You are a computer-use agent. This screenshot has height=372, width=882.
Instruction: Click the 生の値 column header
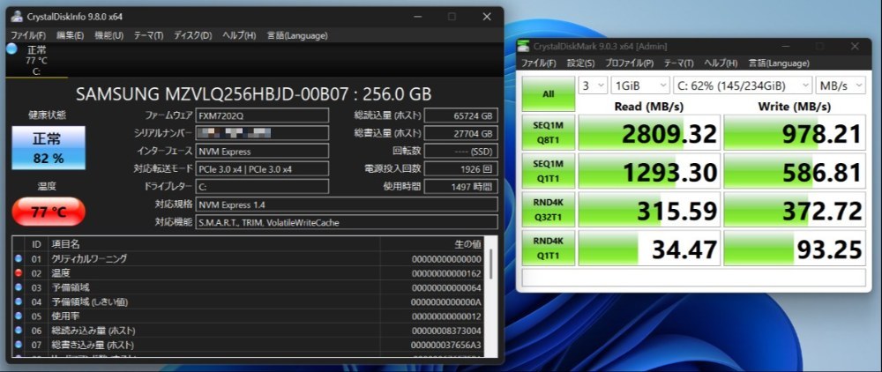click(x=431, y=244)
